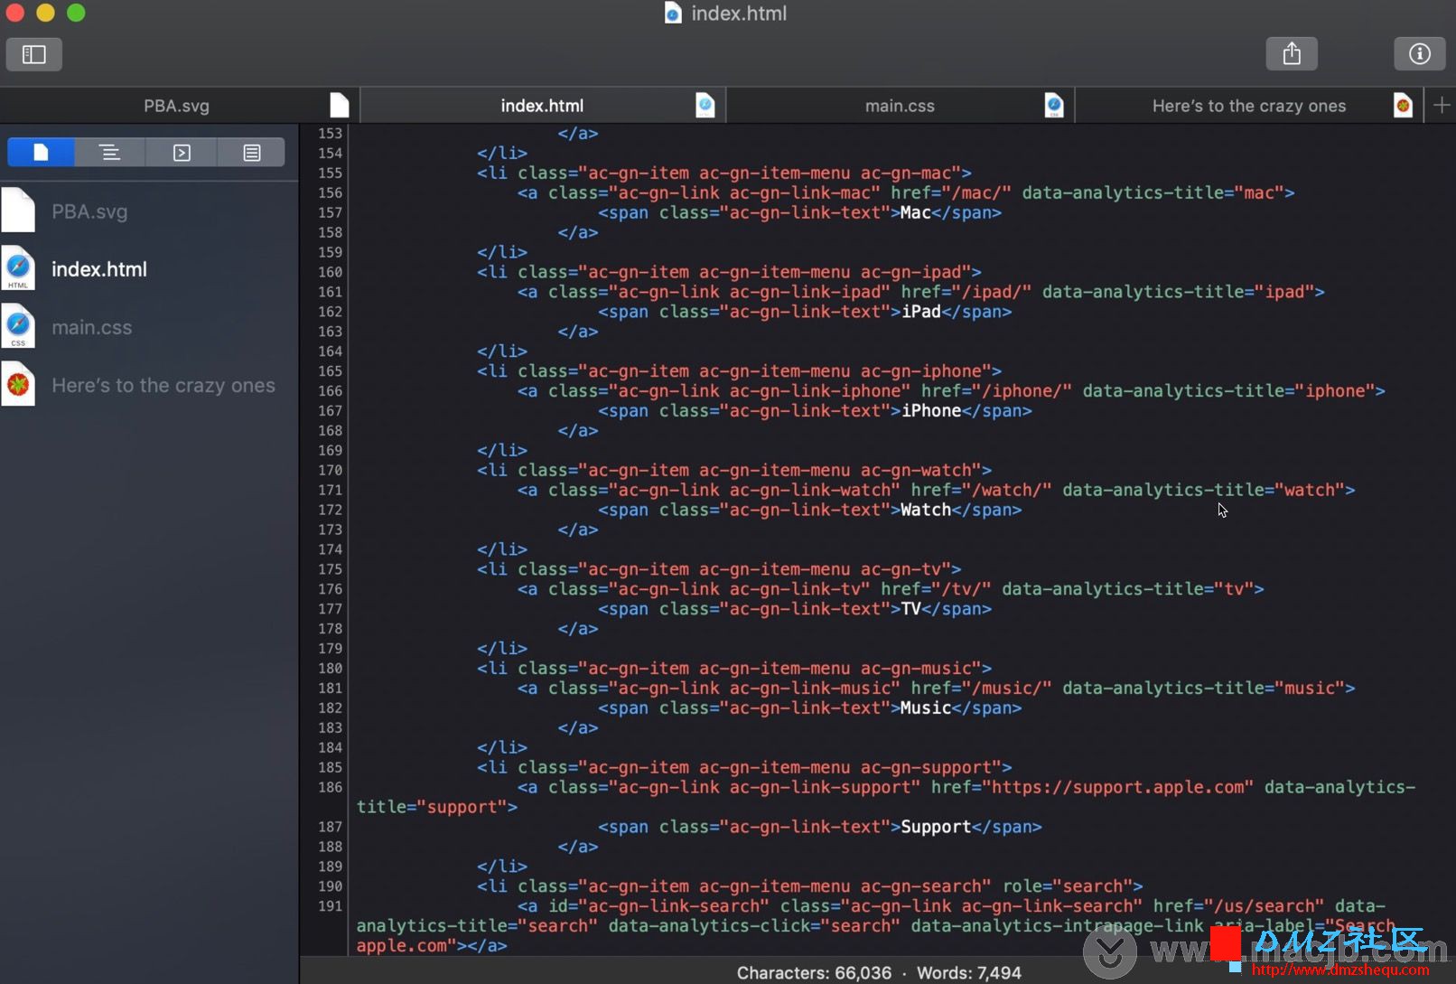Click the text Music in line 182

[926, 708]
